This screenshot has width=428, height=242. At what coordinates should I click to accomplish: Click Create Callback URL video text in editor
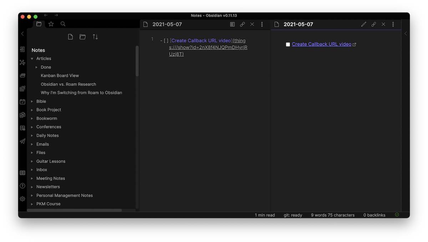coord(201,41)
